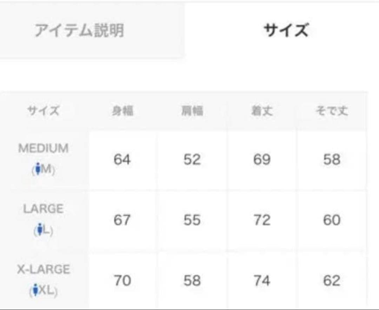Click the X-LARGE 着丈 value 74
379x310 pixels.
[x=262, y=280]
